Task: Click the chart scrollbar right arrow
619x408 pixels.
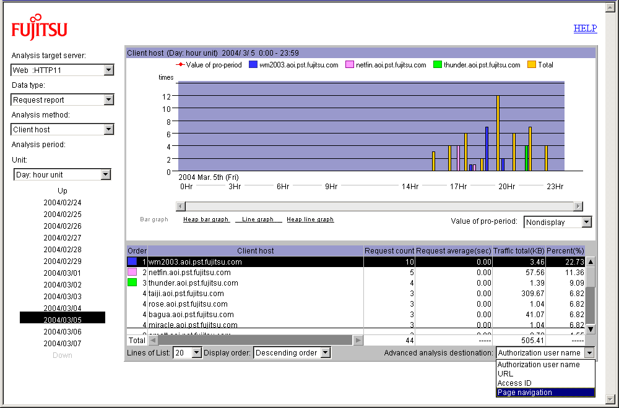Action: pyautogui.click(x=578, y=206)
